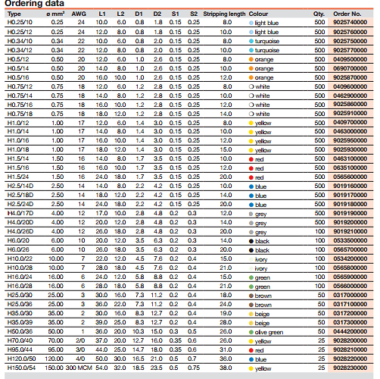This screenshot has width=380, height=379.
Task: Select type cell H95.0/44
Action: (x=20, y=349)
